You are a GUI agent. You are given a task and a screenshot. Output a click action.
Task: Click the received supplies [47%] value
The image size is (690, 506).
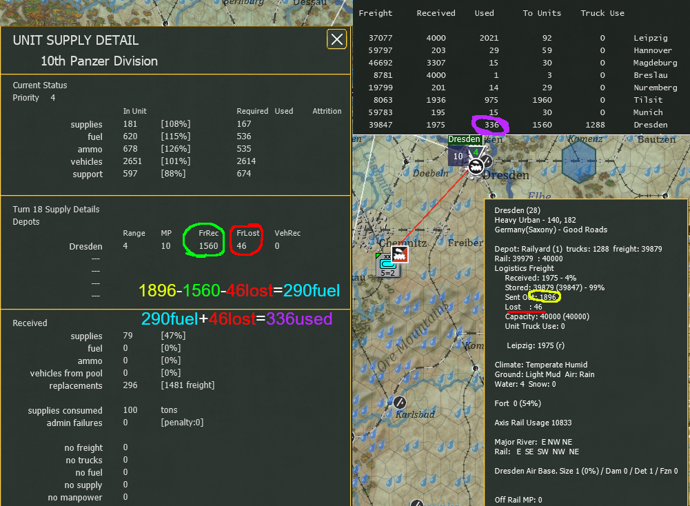click(x=174, y=335)
